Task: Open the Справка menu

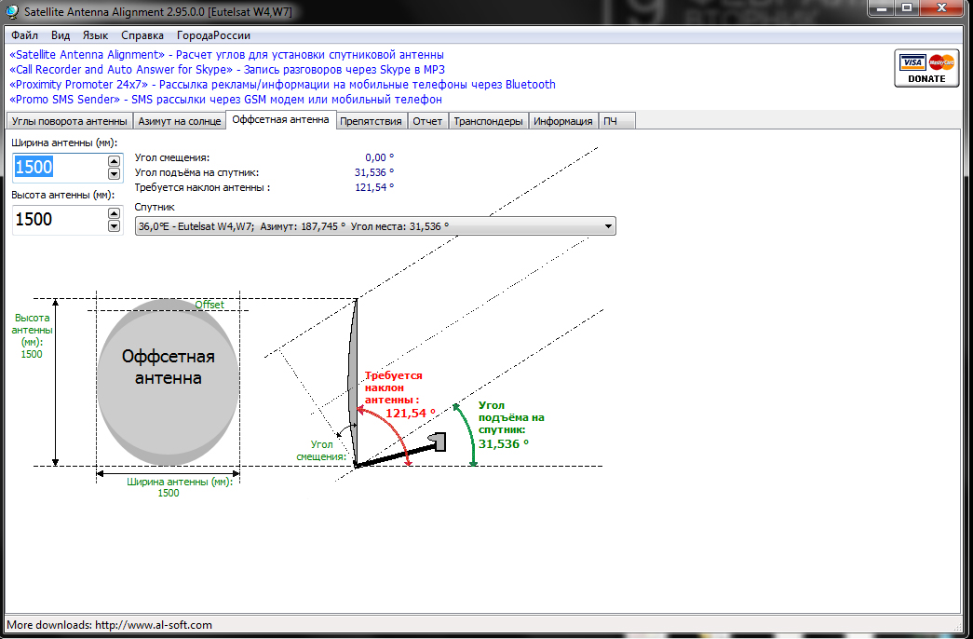Action: [142, 35]
